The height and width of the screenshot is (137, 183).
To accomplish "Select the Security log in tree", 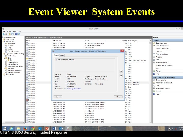I will tap(10, 46).
